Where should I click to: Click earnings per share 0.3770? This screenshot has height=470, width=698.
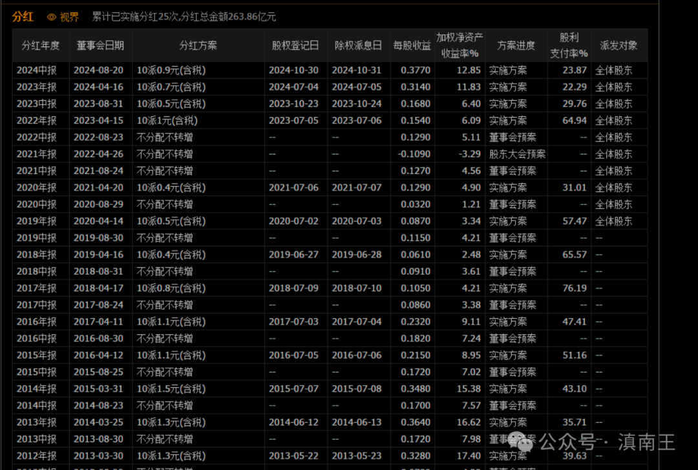point(416,70)
